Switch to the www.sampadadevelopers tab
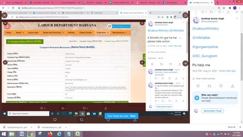Image resolution: width=243 pixels, height=137 pixels. tap(68, 3)
